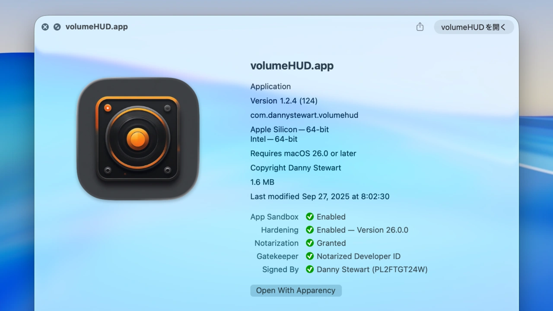Click the 1.6 MB file size text
The height and width of the screenshot is (311, 553).
(x=262, y=182)
